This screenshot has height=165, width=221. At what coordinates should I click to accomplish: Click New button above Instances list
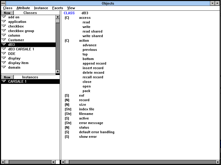pyautogui.click(x=7, y=77)
